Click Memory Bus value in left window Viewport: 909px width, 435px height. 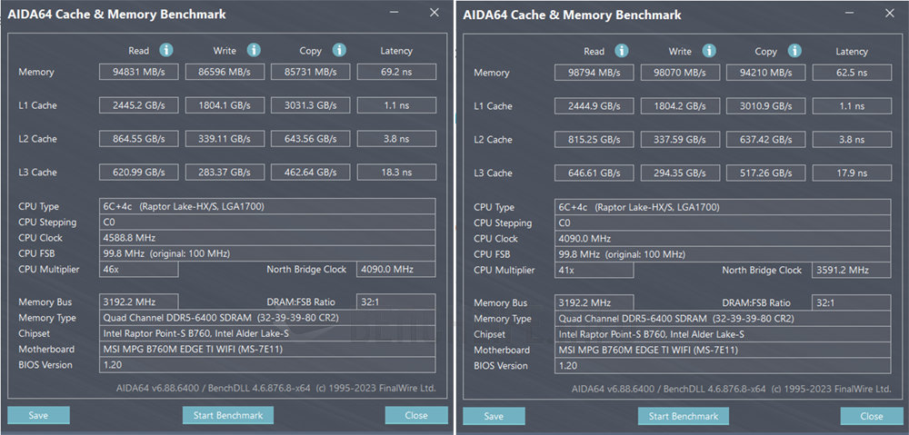point(138,302)
